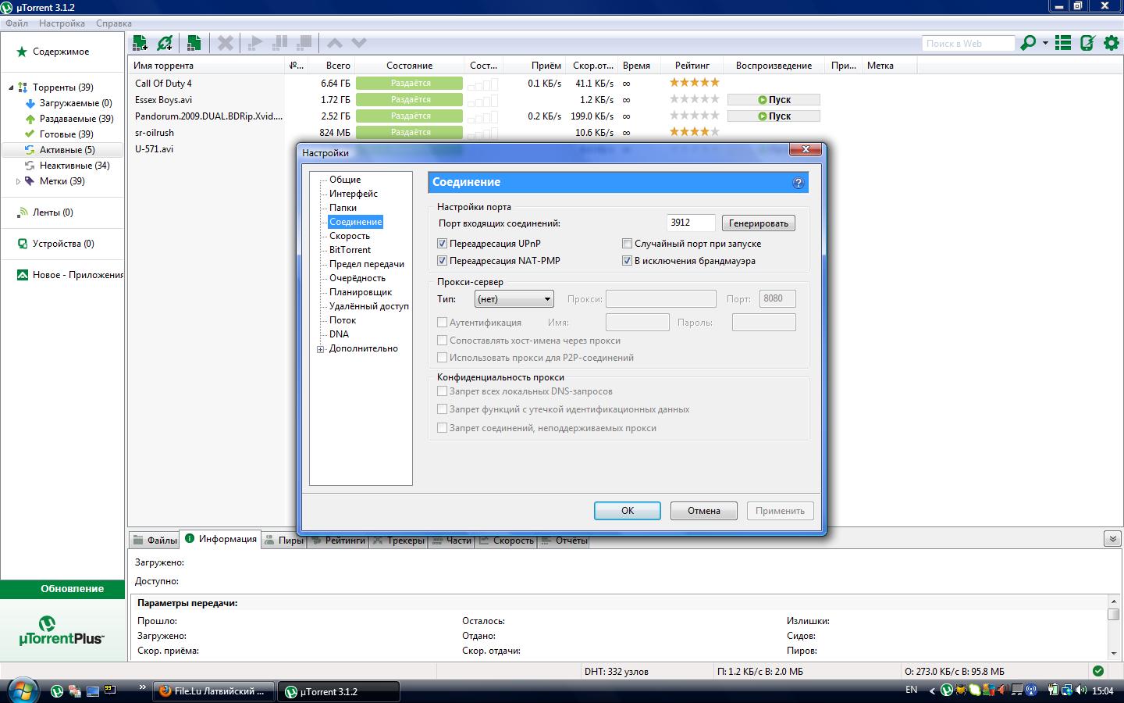Toggle В исключения брандмауэра checkbox
1124x703 pixels.
[627, 261]
